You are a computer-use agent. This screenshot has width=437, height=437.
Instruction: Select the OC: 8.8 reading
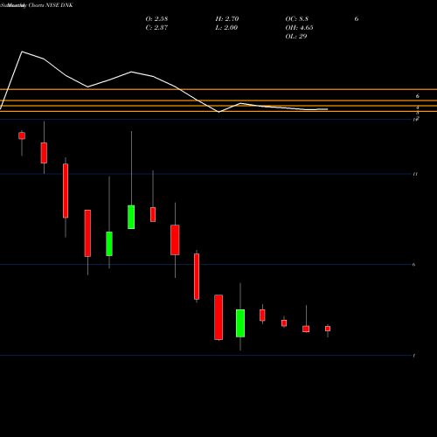point(297,19)
